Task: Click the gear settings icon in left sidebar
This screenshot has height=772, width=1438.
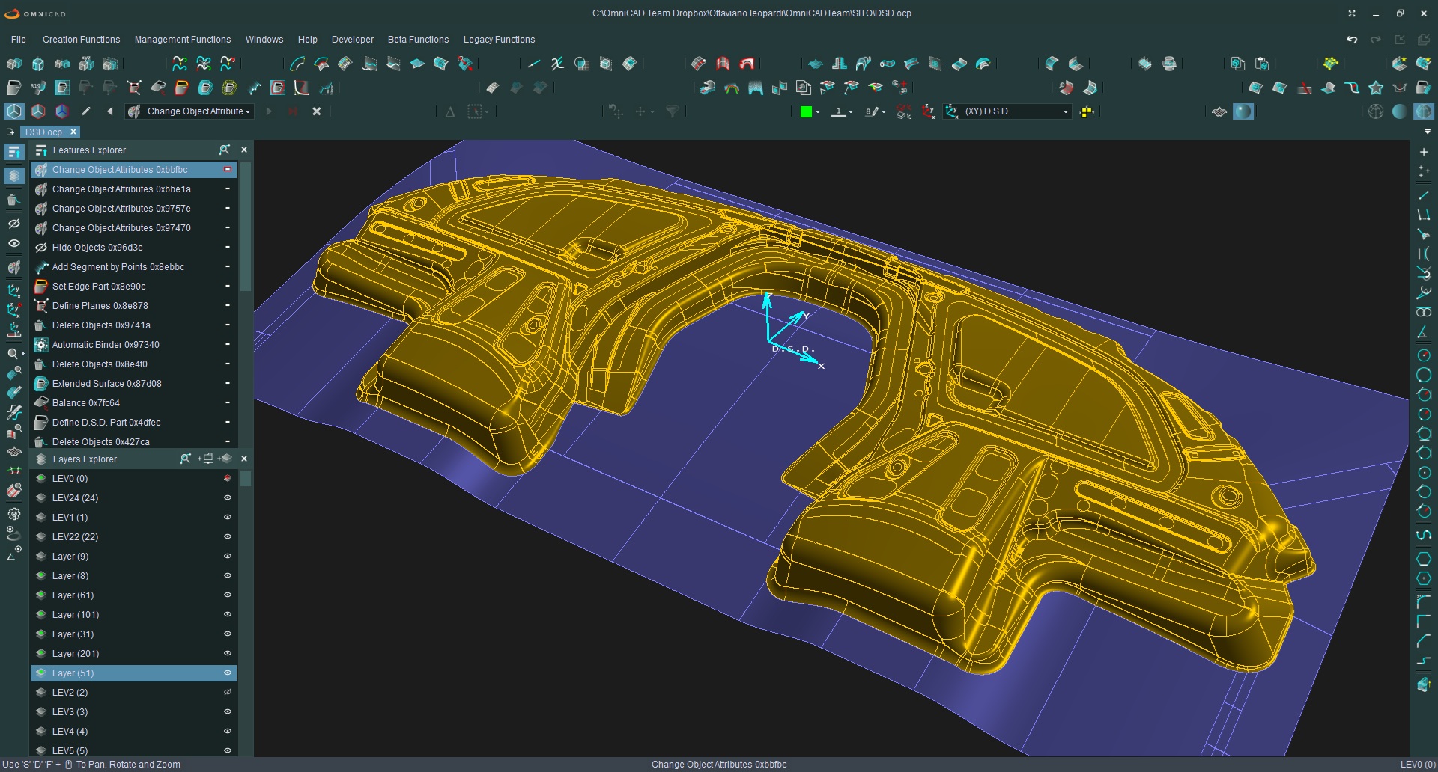Action: click(13, 514)
